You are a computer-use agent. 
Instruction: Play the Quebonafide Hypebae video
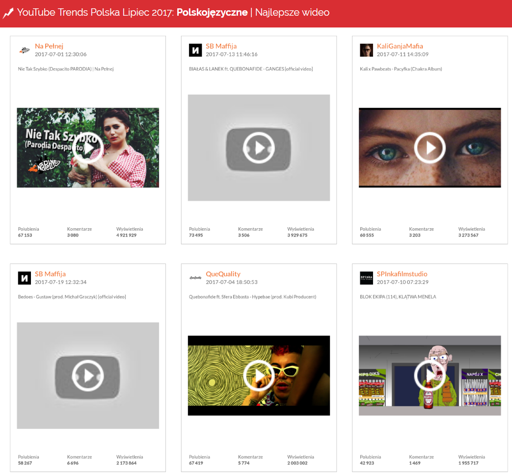[x=259, y=375]
